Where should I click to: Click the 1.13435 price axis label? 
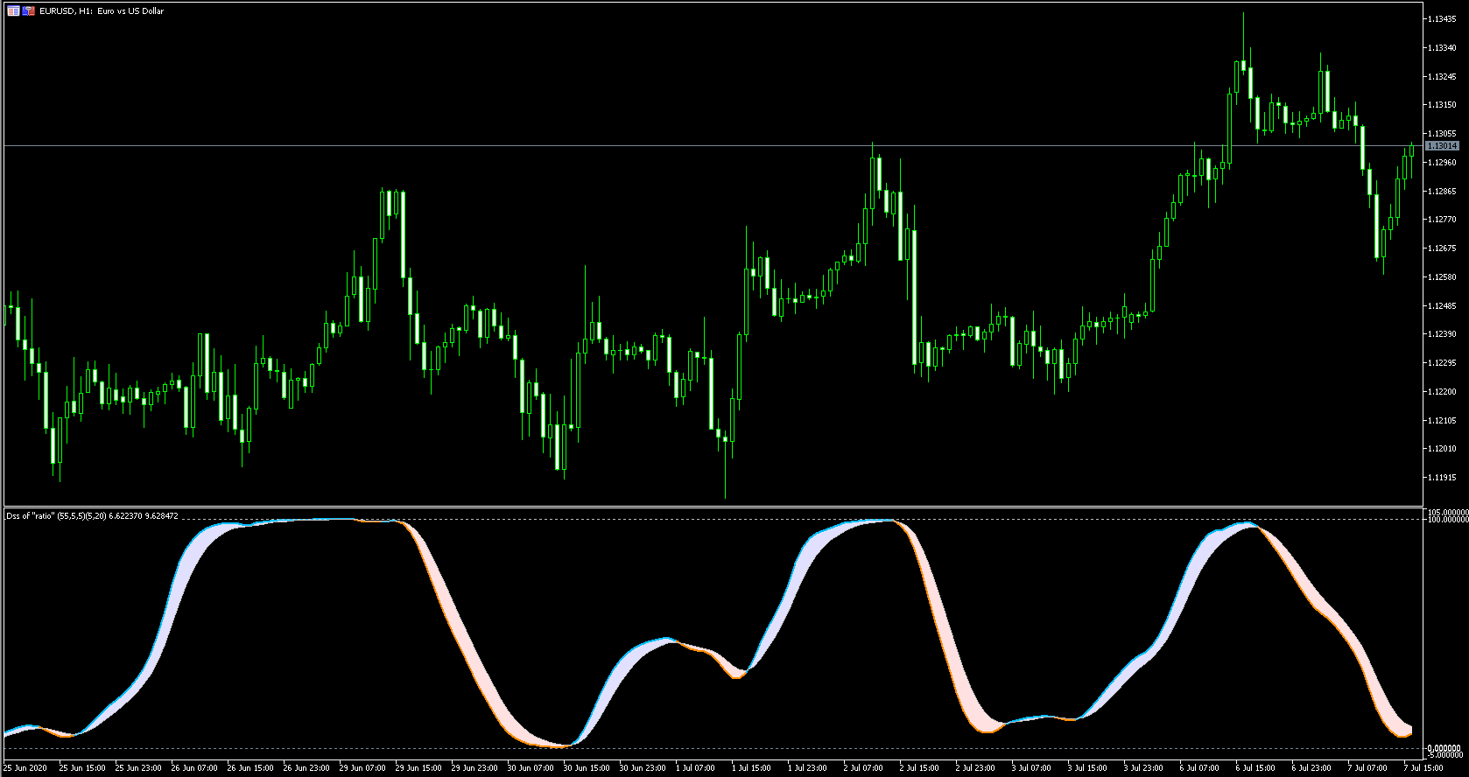click(1442, 18)
